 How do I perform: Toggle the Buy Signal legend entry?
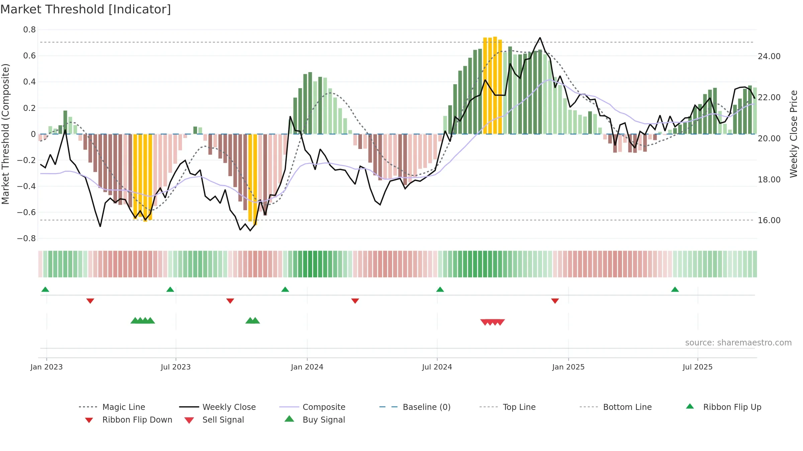point(315,420)
